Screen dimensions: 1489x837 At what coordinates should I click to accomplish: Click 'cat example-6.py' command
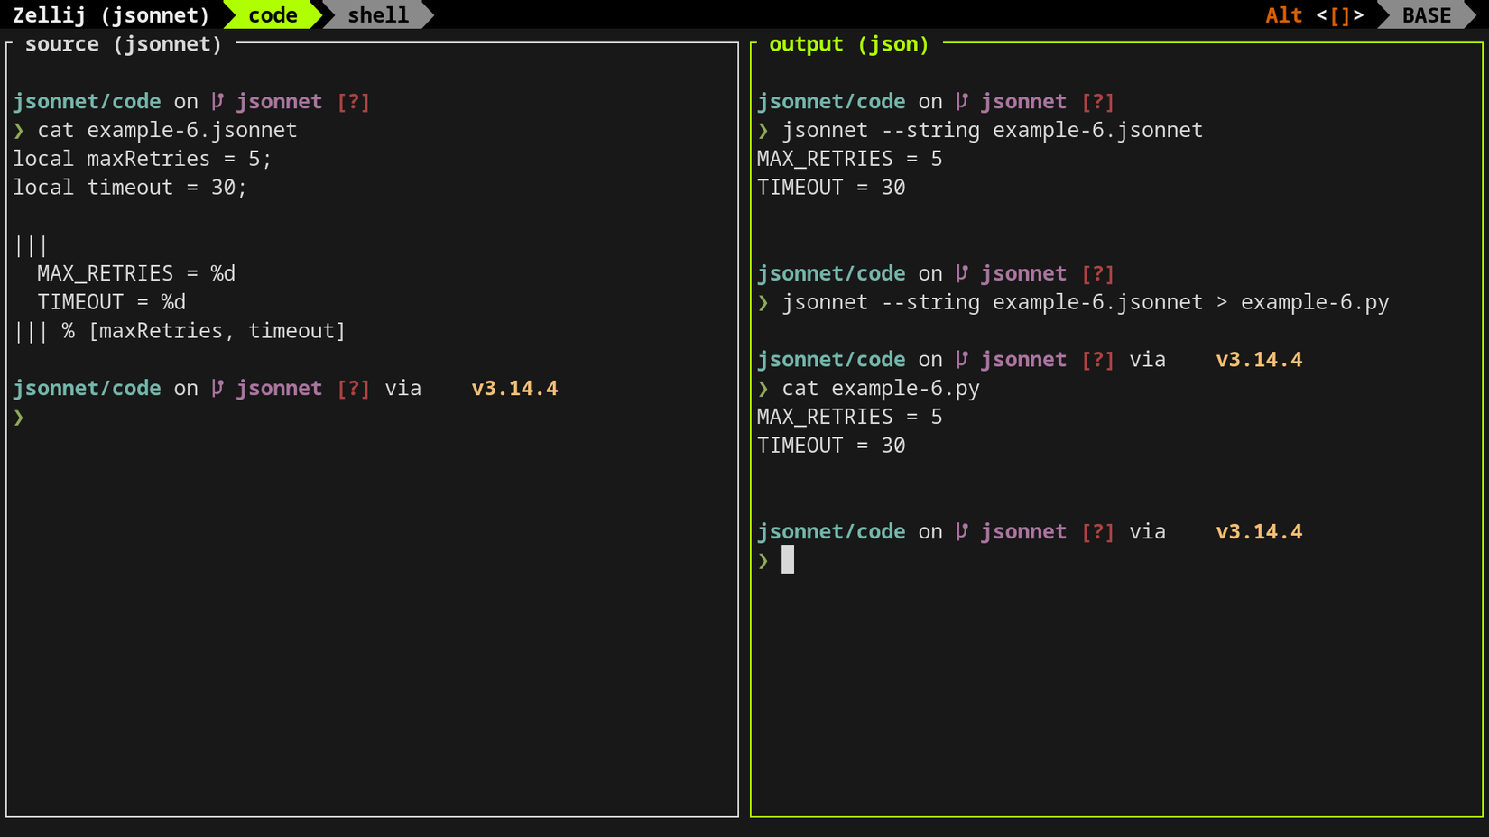coord(880,388)
